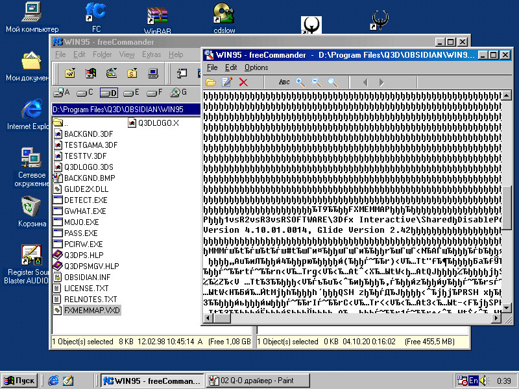The width and height of the screenshot is (519, 389).
Task: Click the parent folder '..' entry
Action: click(61, 123)
